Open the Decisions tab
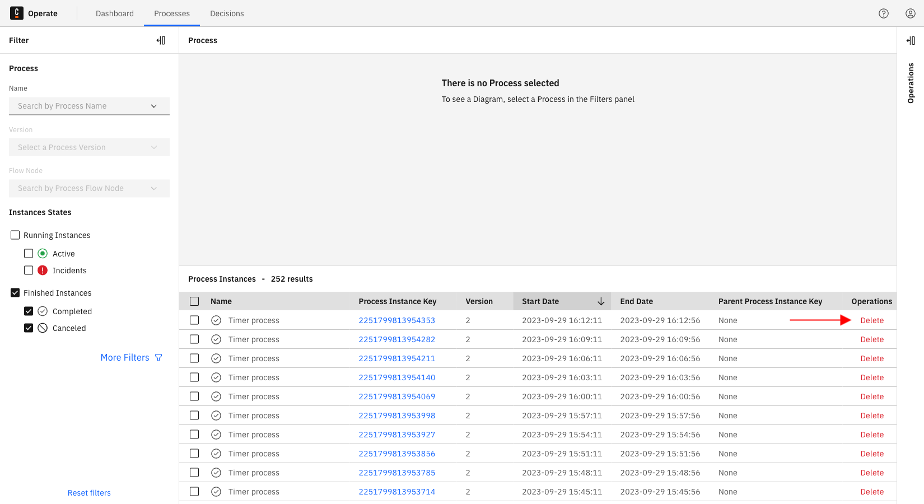The height and width of the screenshot is (504, 924). pos(227,13)
